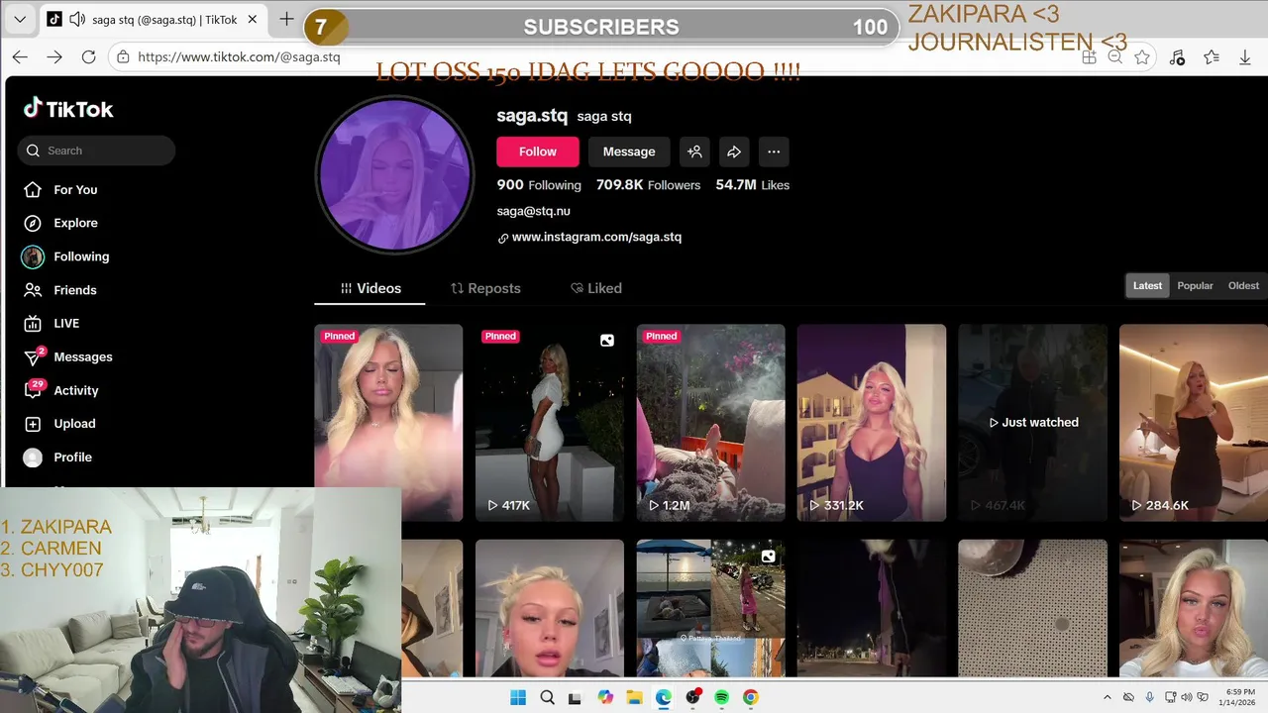The image size is (1268, 713).
Task: Click the split screen icon in address bar
Action: click(x=1089, y=57)
